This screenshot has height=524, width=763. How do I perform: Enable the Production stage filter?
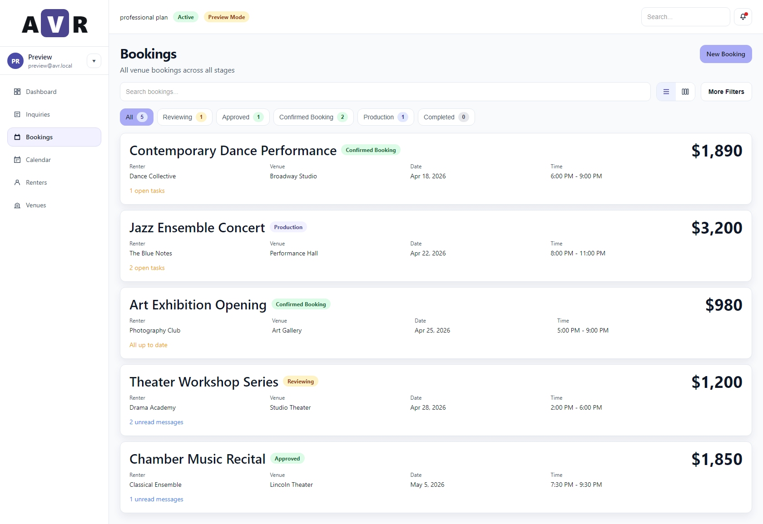tap(385, 117)
